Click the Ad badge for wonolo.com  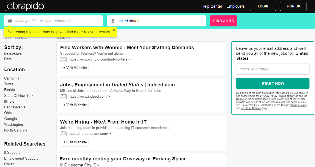(63, 59)
